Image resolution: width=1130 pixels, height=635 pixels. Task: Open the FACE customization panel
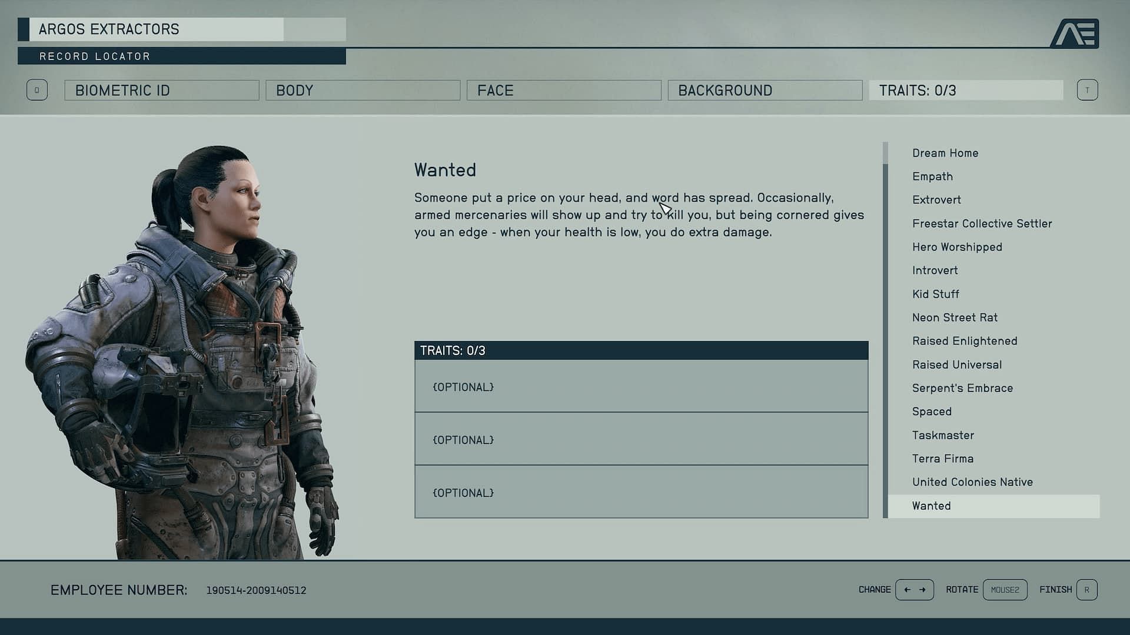(x=564, y=90)
